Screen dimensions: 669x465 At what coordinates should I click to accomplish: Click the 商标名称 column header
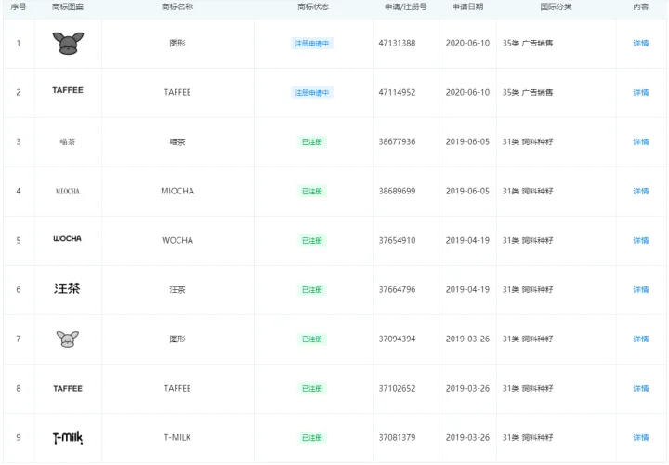(x=177, y=7)
